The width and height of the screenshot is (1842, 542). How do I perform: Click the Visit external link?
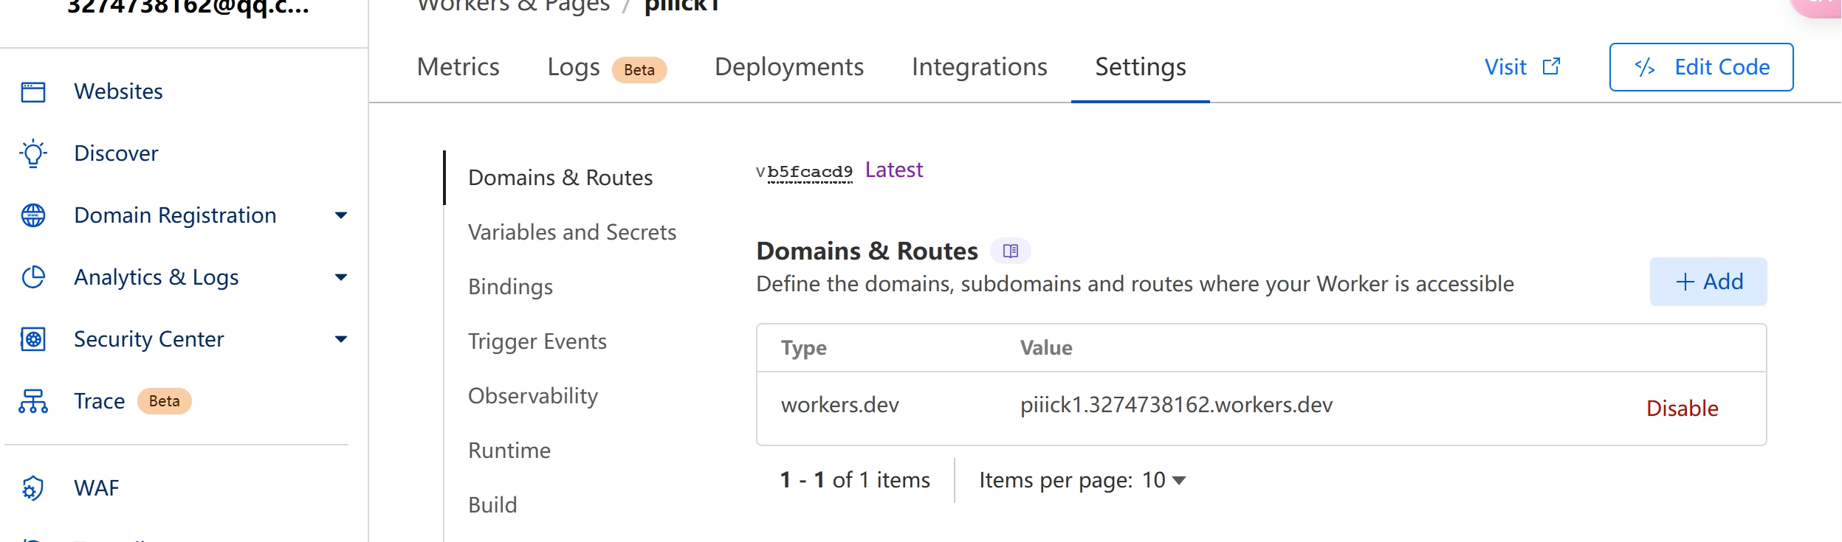coord(1522,67)
